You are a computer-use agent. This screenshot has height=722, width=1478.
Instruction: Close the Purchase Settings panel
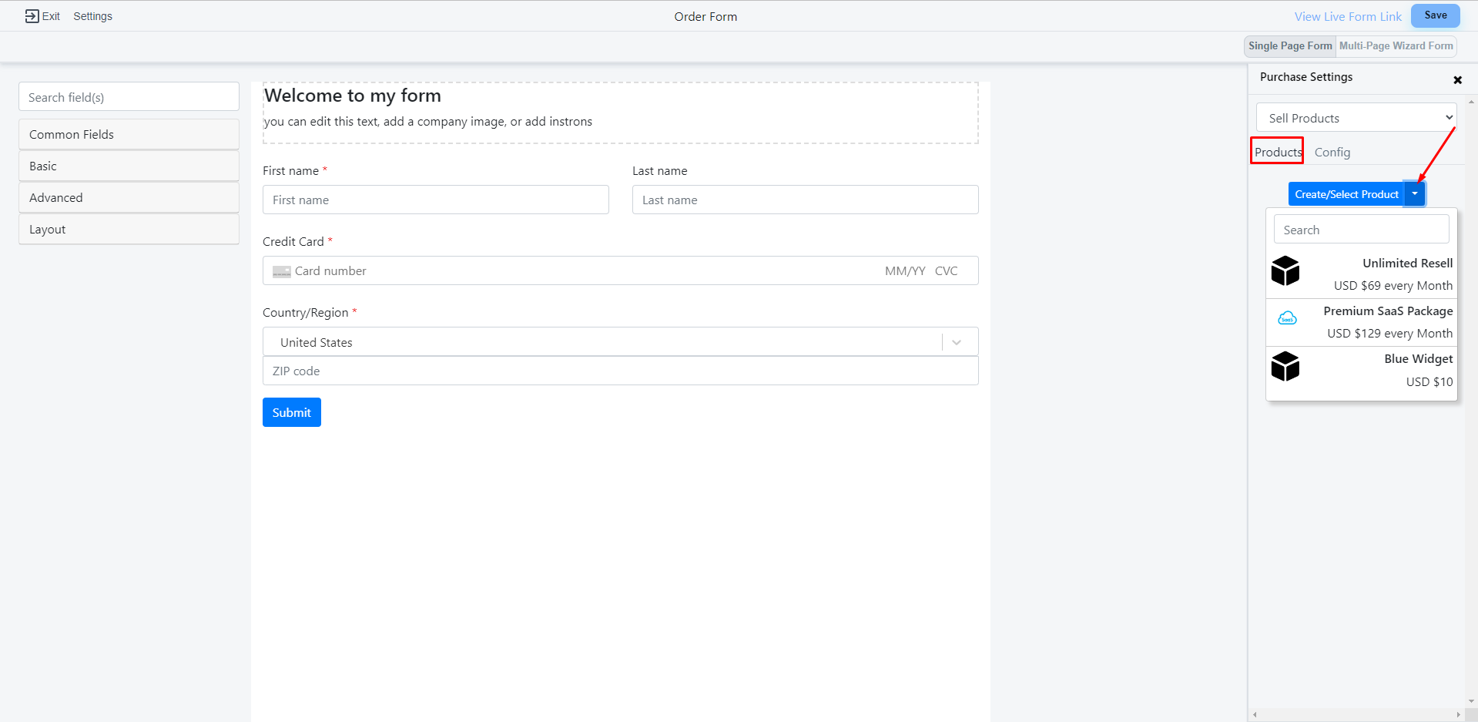tap(1457, 80)
